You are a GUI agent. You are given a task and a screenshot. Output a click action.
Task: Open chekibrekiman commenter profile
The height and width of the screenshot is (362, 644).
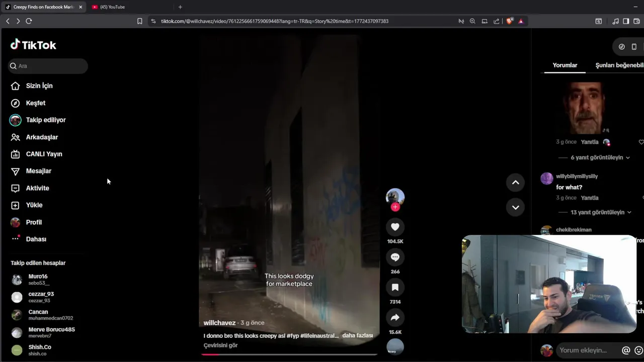pos(574,230)
